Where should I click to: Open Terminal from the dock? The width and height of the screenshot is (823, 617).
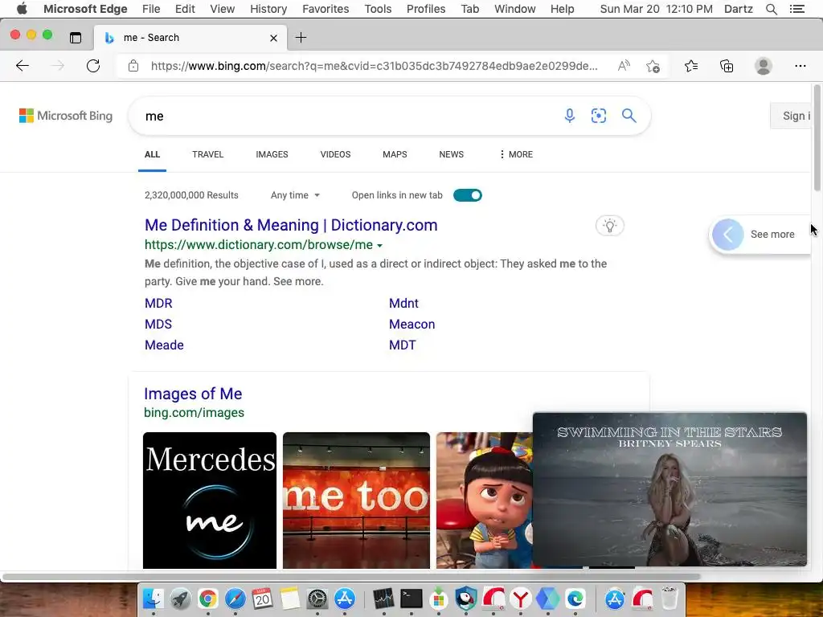coord(411,599)
